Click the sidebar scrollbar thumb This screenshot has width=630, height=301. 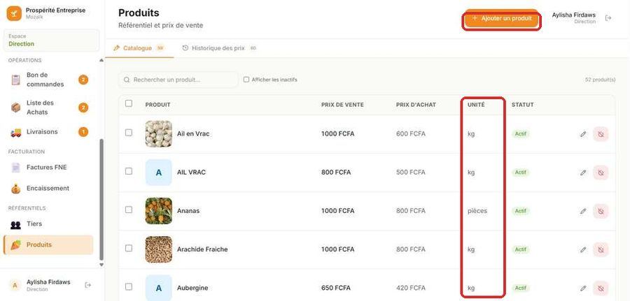pyautogui.click(x=101, y=200)
